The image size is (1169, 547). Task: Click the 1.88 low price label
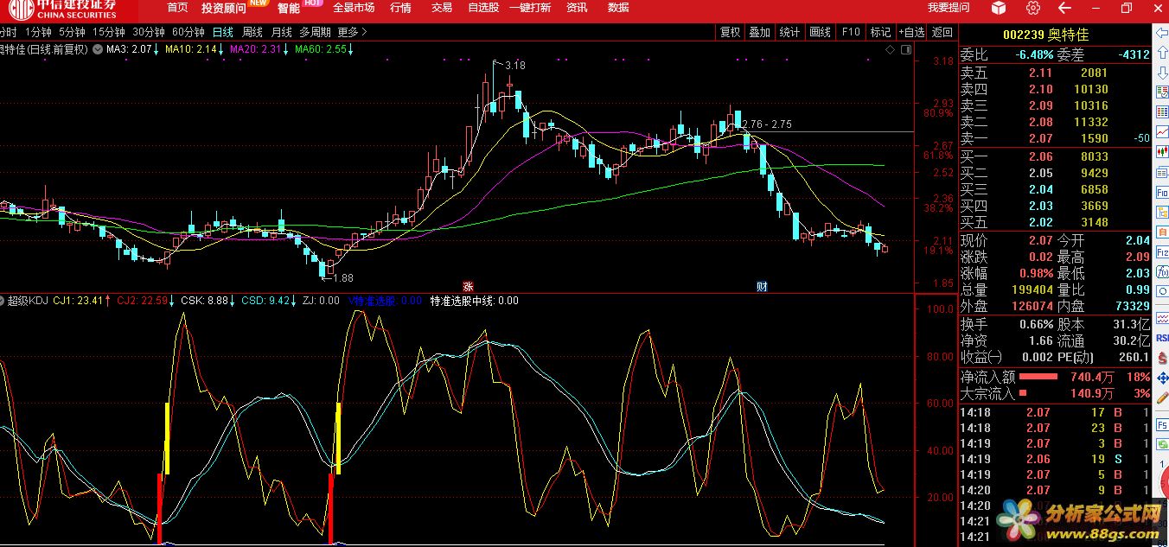[343, 277]
